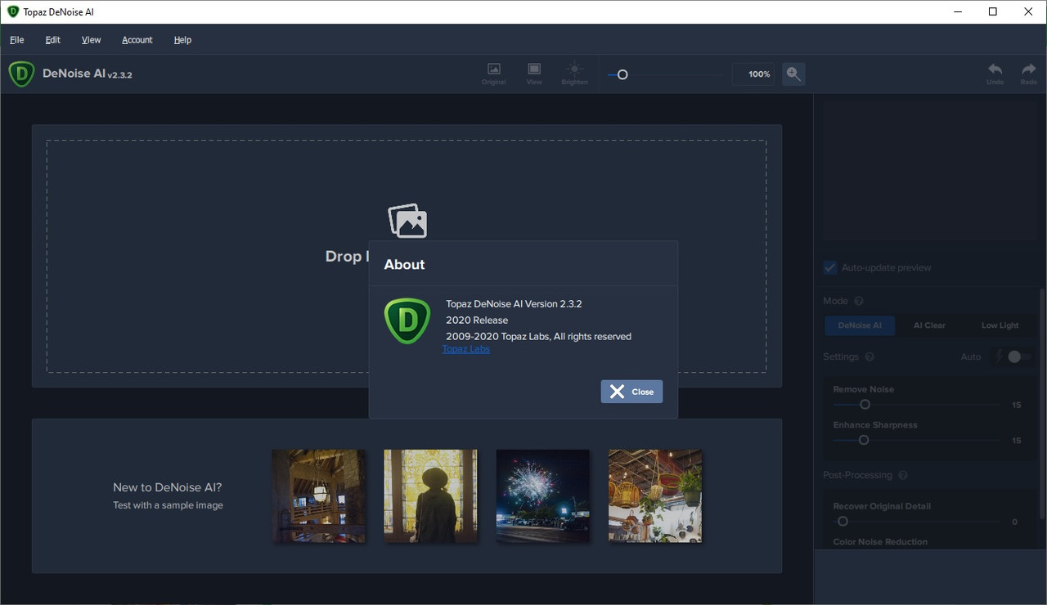Image resolution: width=1047 pixels, height=605 pixels.
Task: Click the Color Noise Reduction label
Action: [880, 542]
